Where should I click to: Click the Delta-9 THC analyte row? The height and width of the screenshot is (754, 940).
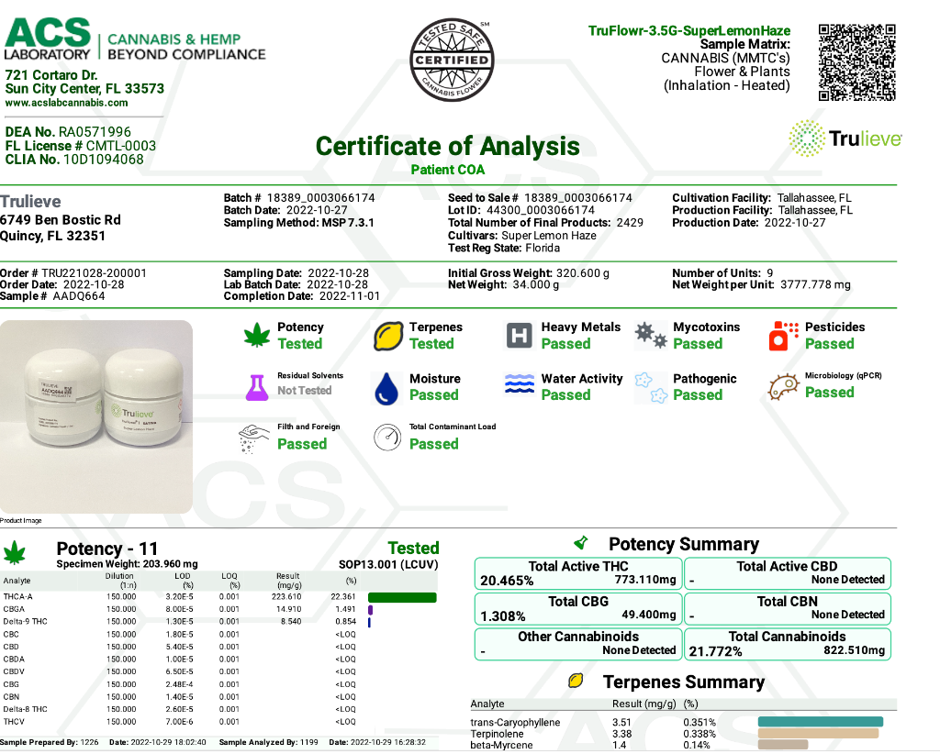(x=218, y=622)
